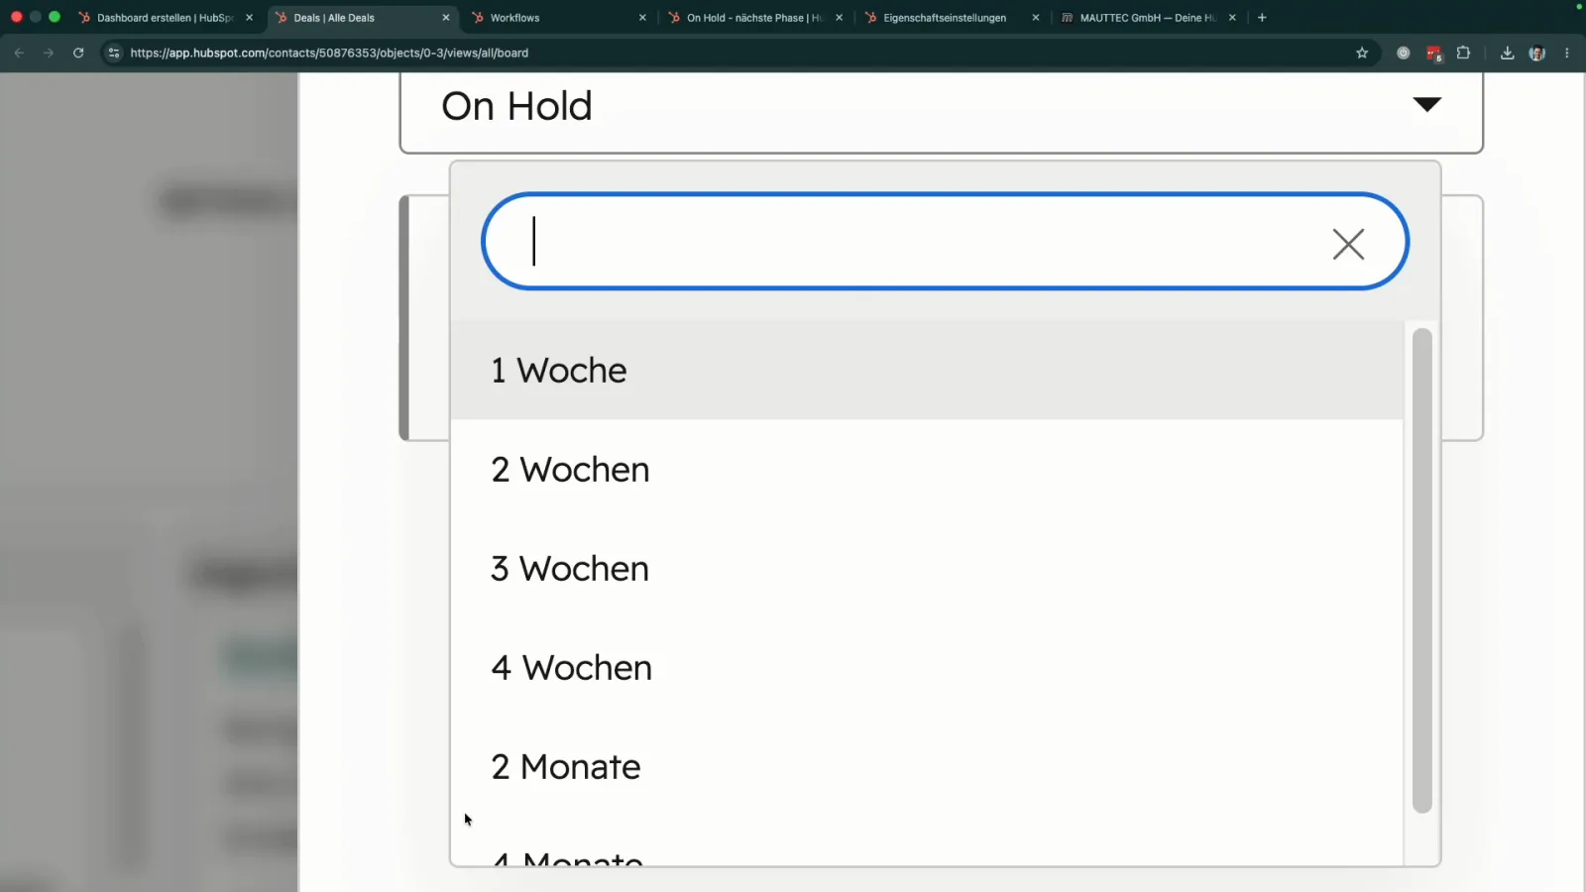Go back to the previous page
This screenshot has width=1586, height=892.
tap(19, 53)
